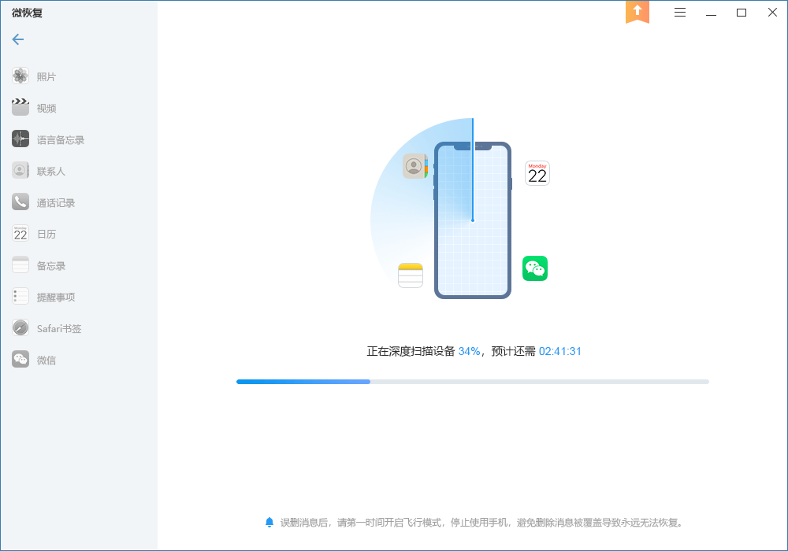Click the Monday 22 calendar illustration icon
This screenshot has height=551, width=788.
coord(537,173)
